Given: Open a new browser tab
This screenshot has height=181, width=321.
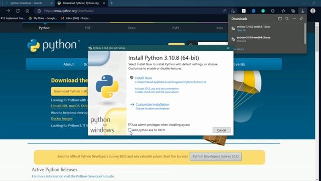Looking at the screenshot, I should click(111, 3).
